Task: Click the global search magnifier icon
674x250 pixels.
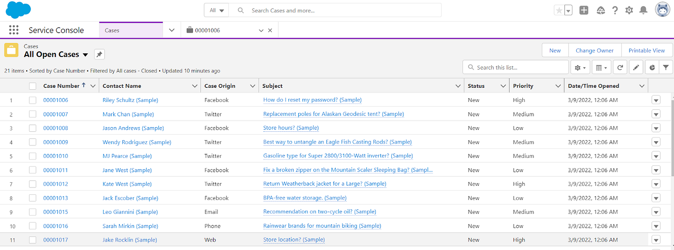Action: (x=241, y=10)
